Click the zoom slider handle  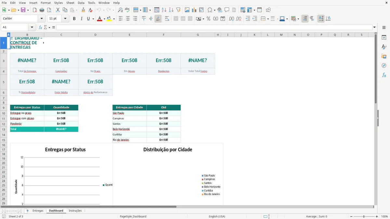[x=364, y=216]
